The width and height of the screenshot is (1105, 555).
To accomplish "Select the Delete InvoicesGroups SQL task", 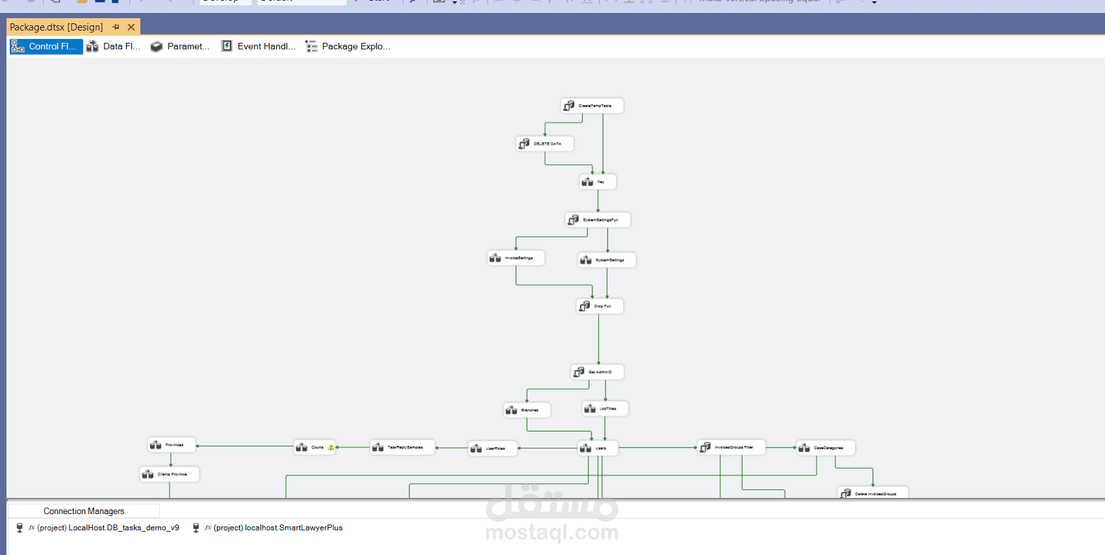I will [872, 493].
